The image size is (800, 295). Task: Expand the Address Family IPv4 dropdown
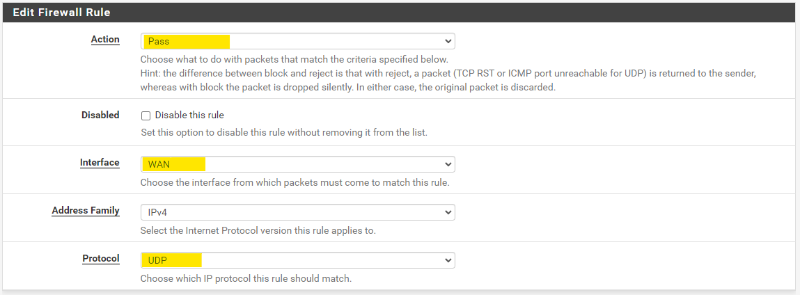point(297,212)
